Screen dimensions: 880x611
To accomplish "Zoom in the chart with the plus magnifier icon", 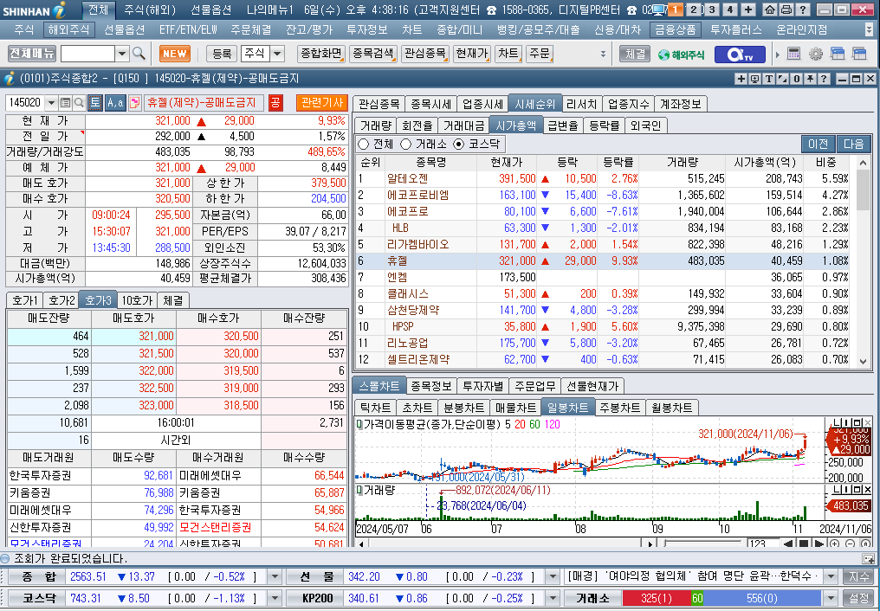I will [x=835, y=543].
